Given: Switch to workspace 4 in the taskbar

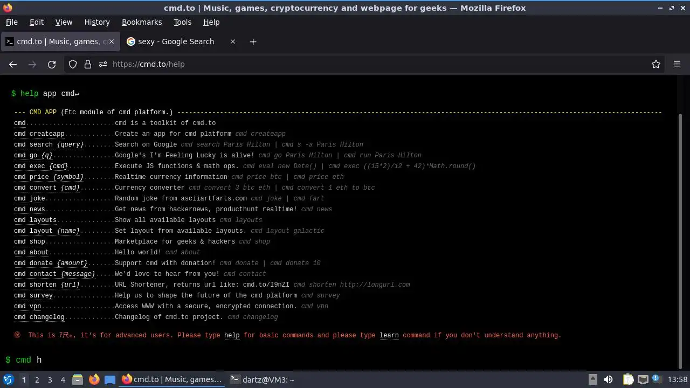Looking at the screenshot, I should [63, 379].
